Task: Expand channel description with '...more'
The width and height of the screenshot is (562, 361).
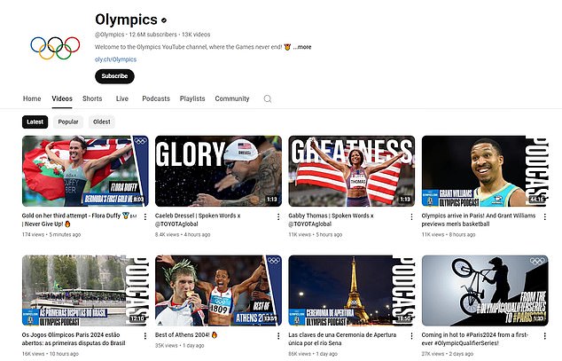Action: [301, 46]
